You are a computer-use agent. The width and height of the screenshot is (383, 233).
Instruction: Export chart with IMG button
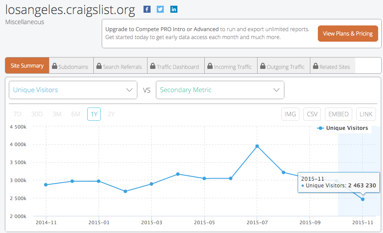point(290,114)
